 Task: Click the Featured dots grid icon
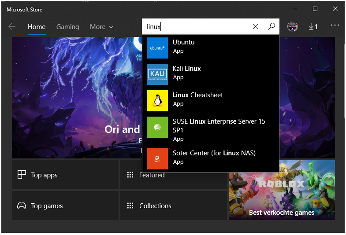pyautogui.click(x=130, y=175)
